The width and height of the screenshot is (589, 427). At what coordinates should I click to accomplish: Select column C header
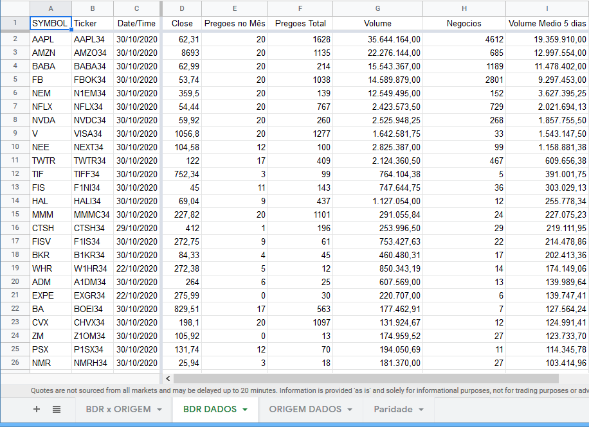coord(137,8)
